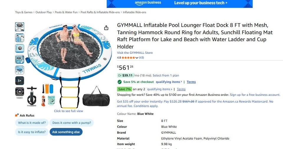283x149 pixels.
Task: Select the second product thumbnail image
Action: point(19,38)
